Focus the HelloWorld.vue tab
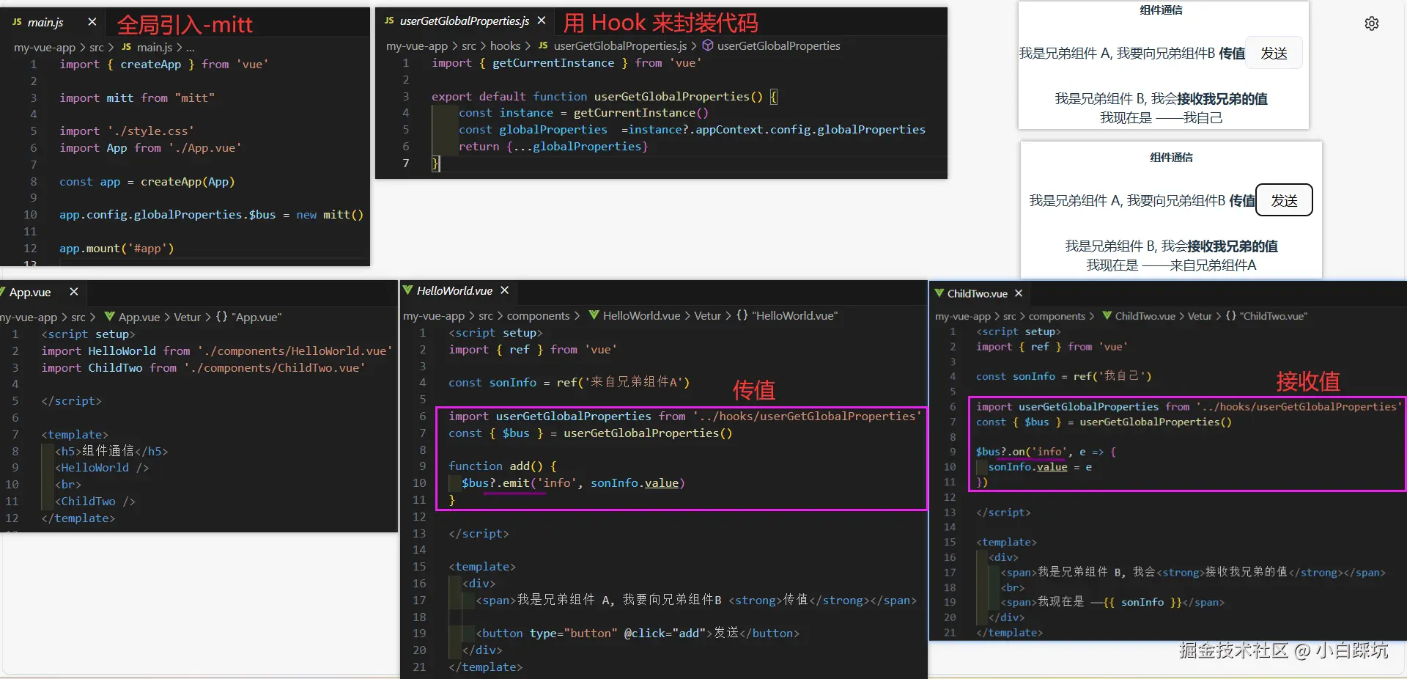The height and width of the screenshot is (679, 1407). [454, 290]
